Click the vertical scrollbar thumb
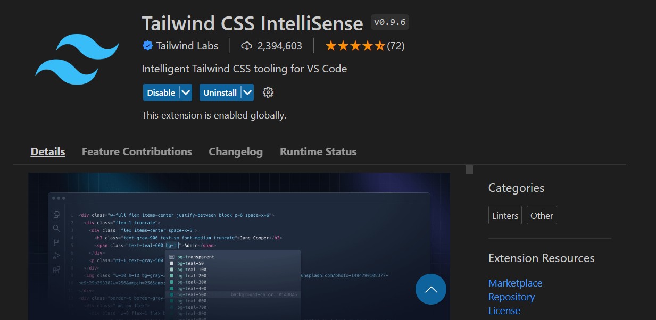The height and width of the screenshot is (320, 656). point(469,170)
